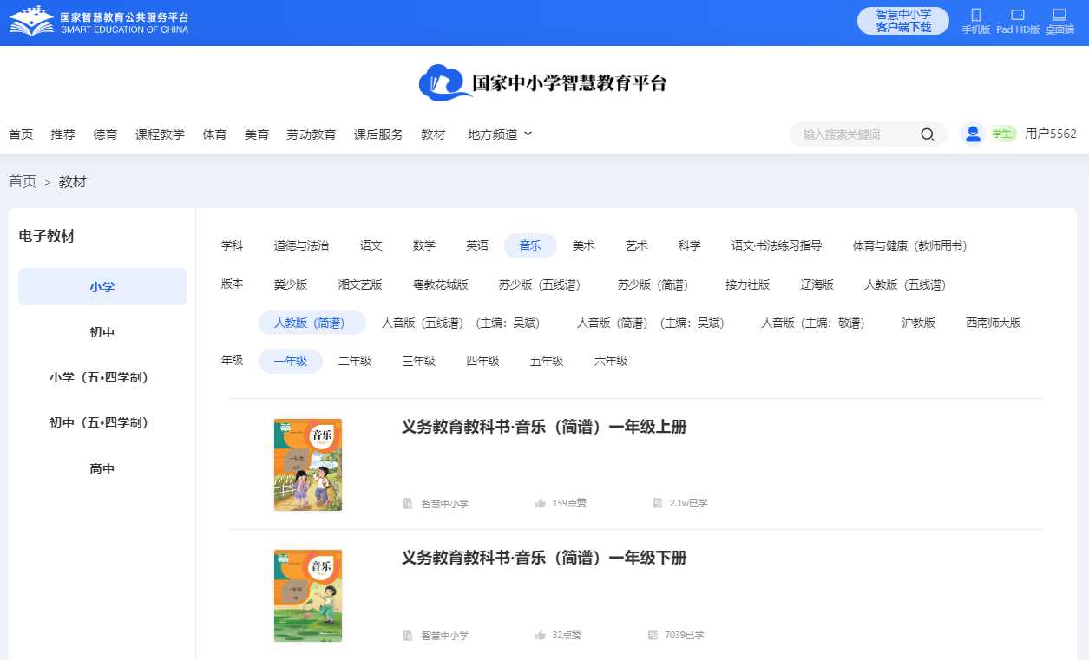Click the source icon for 一年级上册's 智慧中小学
1089x660 pixels.
[408, 503]
